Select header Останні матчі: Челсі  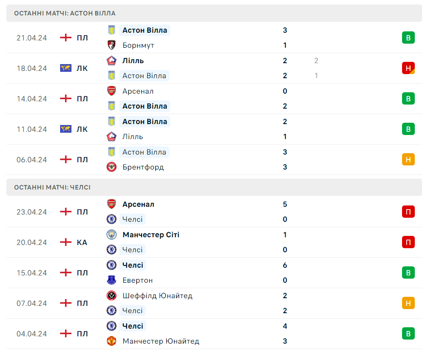point(52,187)
